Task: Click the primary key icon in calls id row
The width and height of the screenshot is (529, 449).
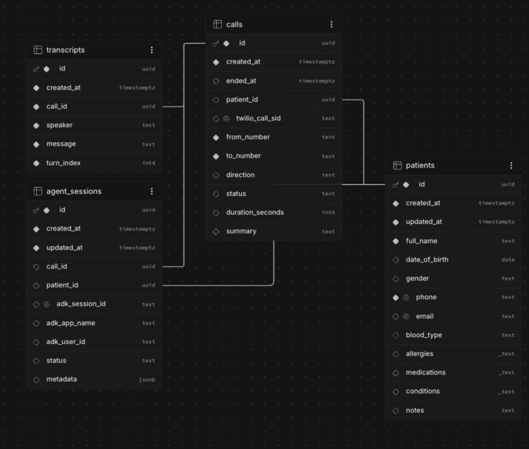Action: tap(216, 43)
